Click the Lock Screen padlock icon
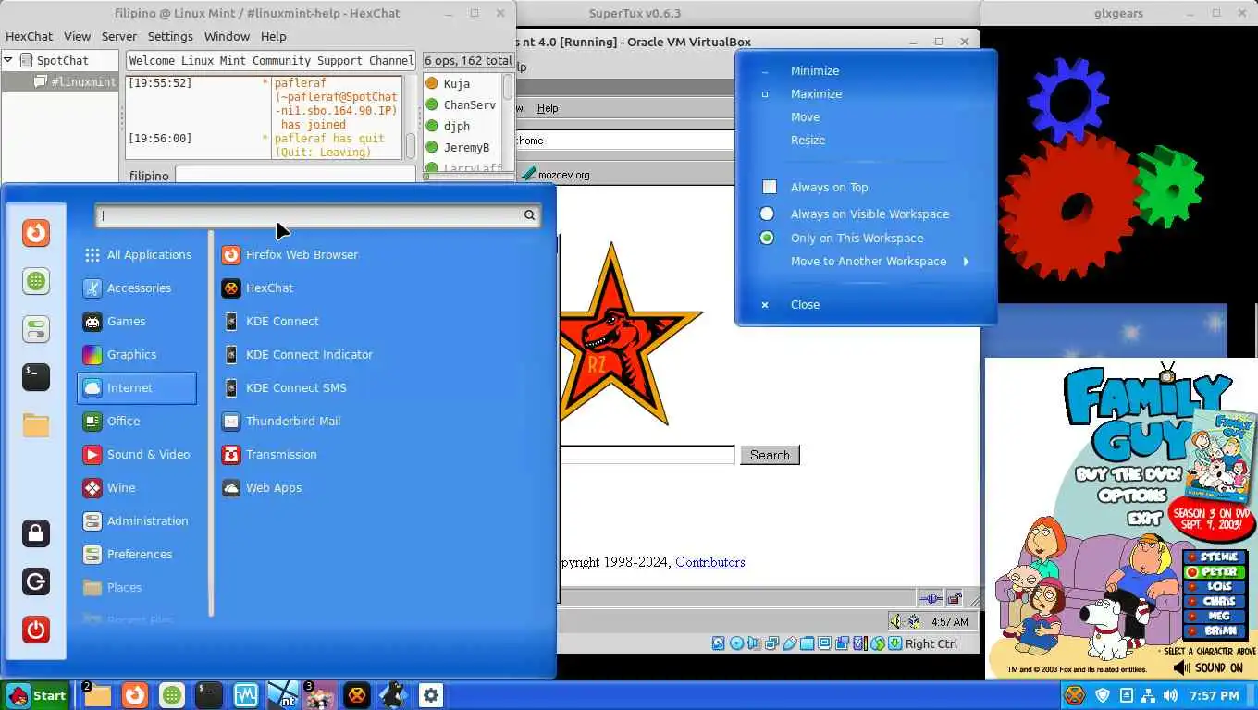 [36, 533]
